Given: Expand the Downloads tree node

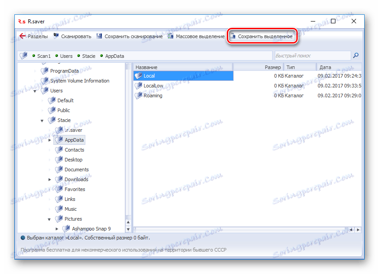Looking at the screenshot, I should click(x=49, y=179).
